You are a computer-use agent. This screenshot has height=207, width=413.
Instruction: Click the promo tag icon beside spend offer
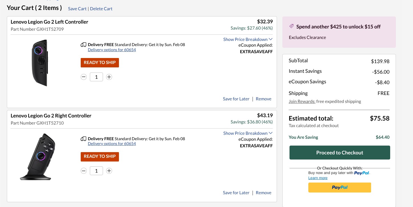pyautogui.click(x=291, y=26)
